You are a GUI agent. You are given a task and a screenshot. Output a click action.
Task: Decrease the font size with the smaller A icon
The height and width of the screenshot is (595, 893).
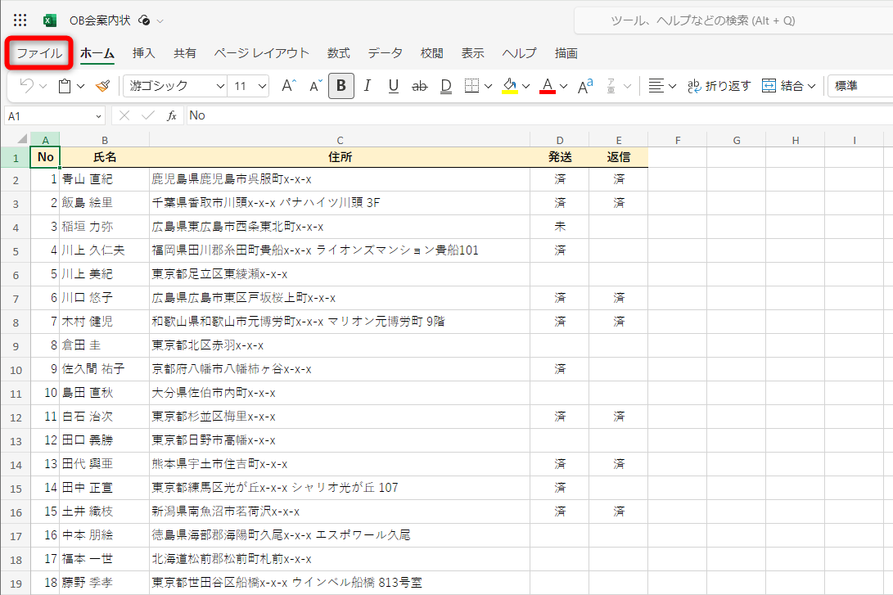314,85
